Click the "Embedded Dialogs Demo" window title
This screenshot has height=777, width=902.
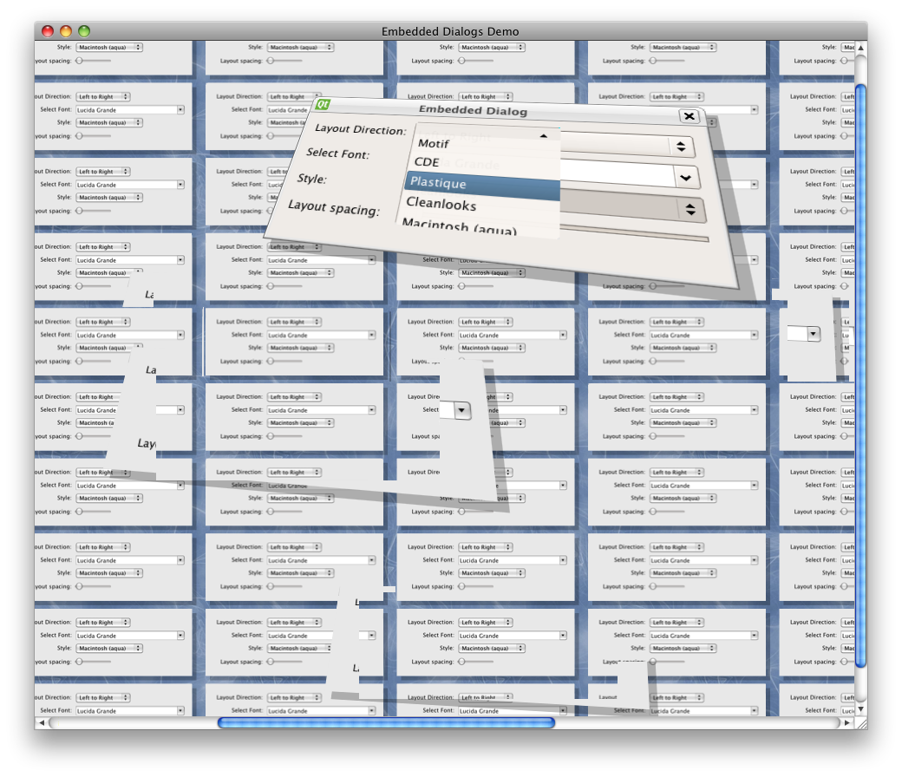tap(450, 31)
